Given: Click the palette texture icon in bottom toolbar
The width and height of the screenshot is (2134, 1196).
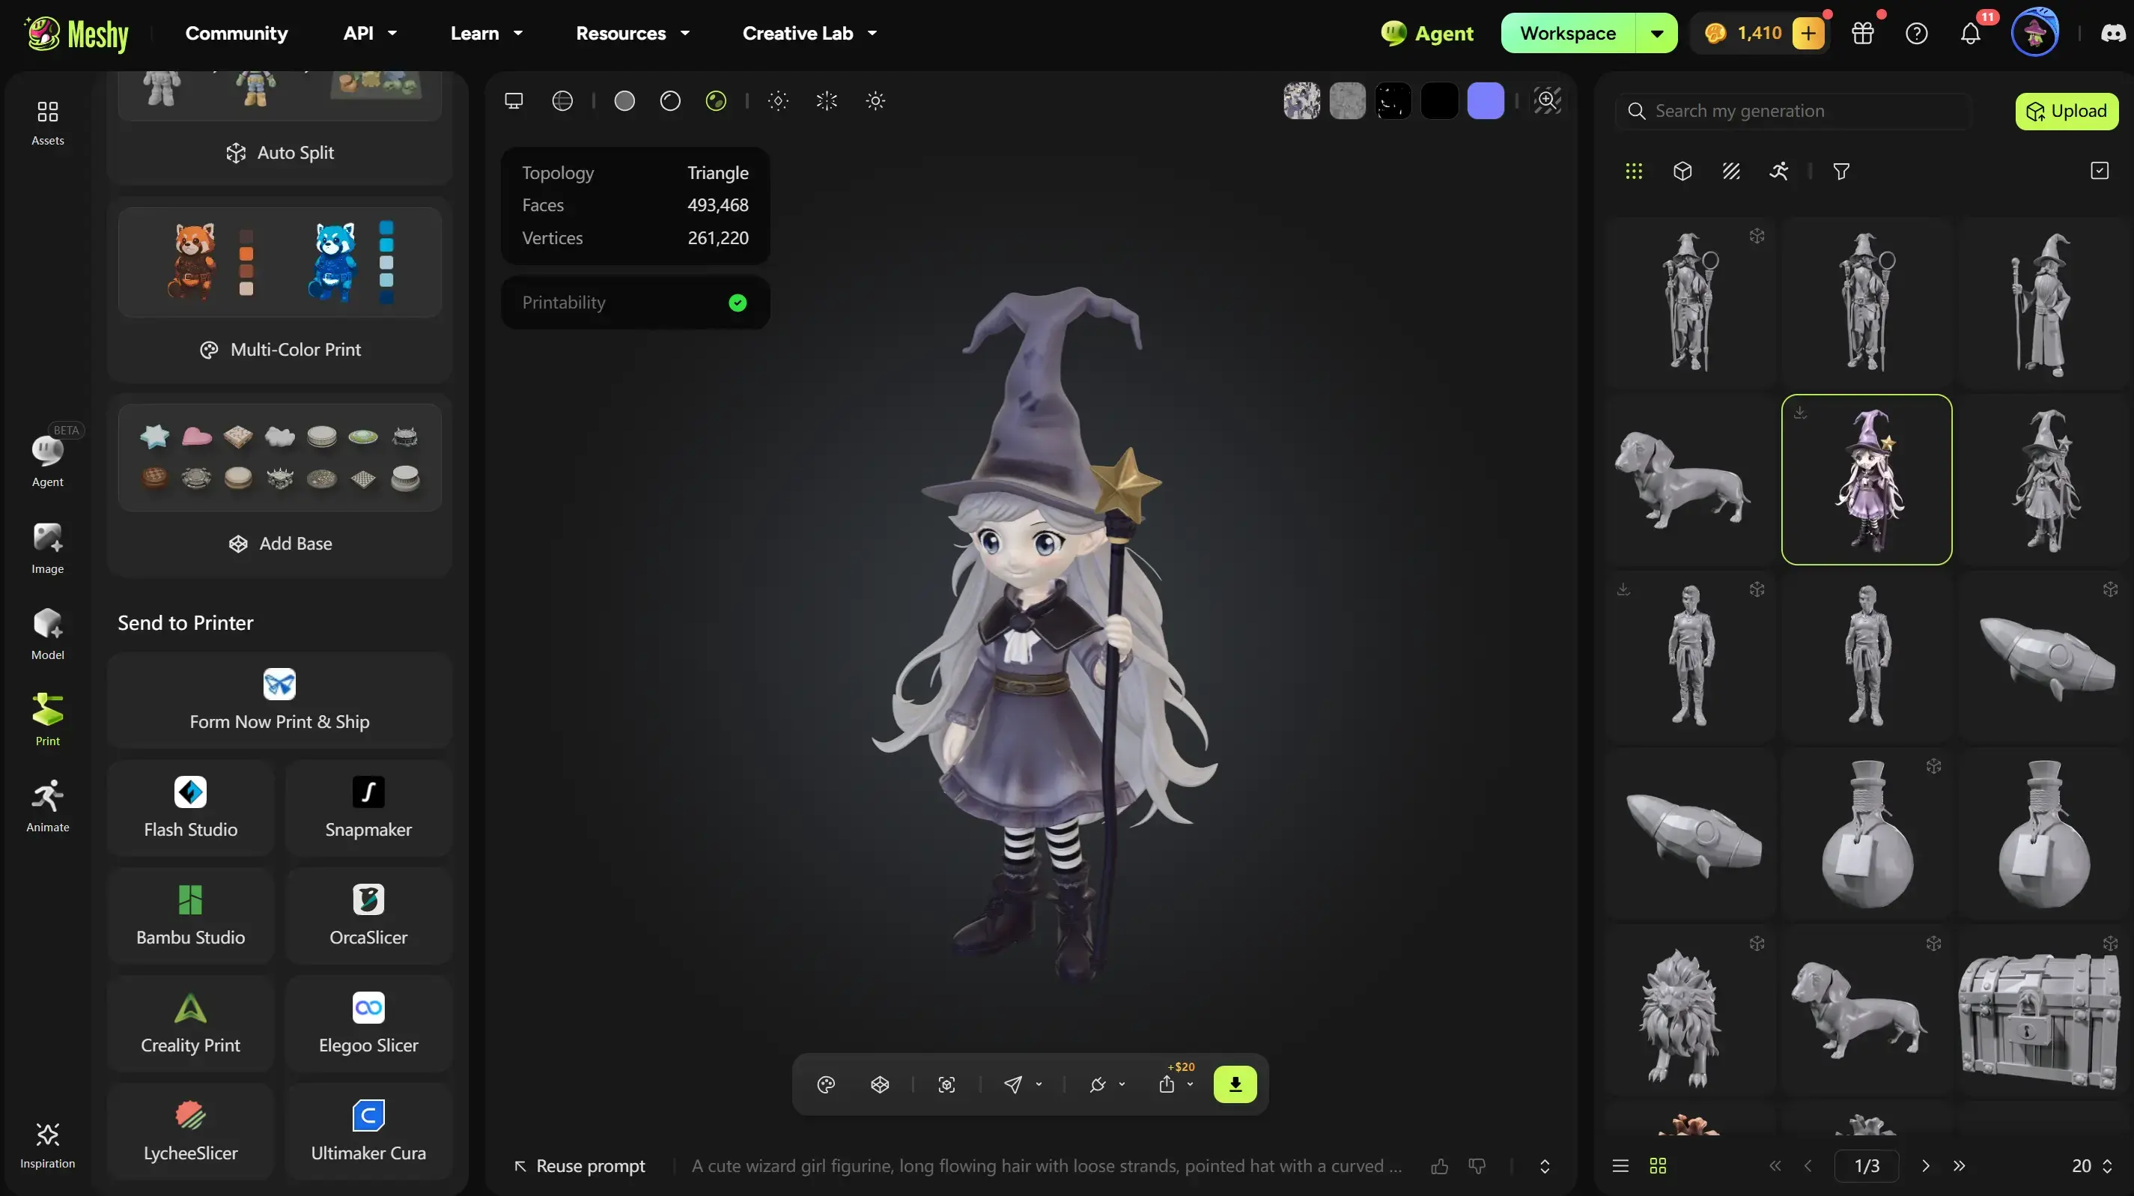Looking at the screenshot, I should 826,1085.
